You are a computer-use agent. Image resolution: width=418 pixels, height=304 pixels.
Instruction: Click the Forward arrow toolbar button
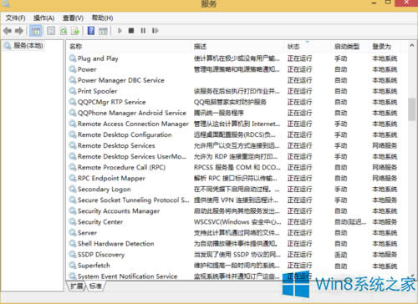tap(19, 31)
